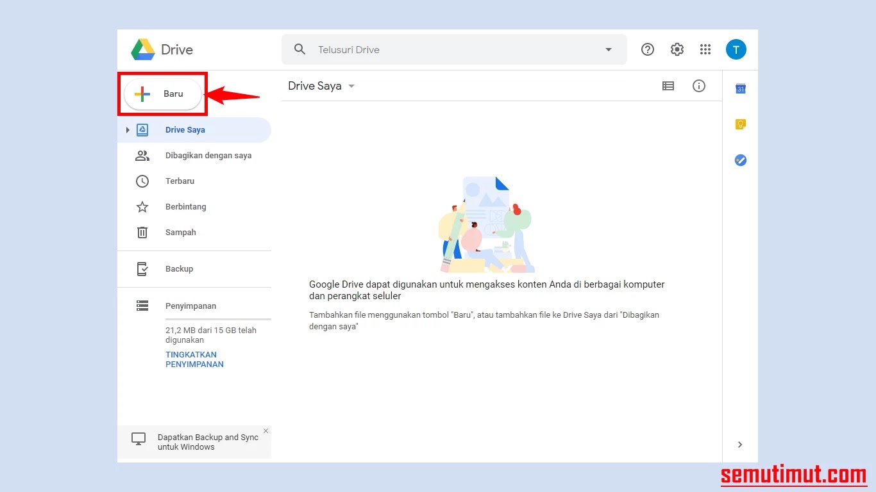Open the Settings gear icon
Viewport: 876px width, 492px height.
[x=677, y=49]
